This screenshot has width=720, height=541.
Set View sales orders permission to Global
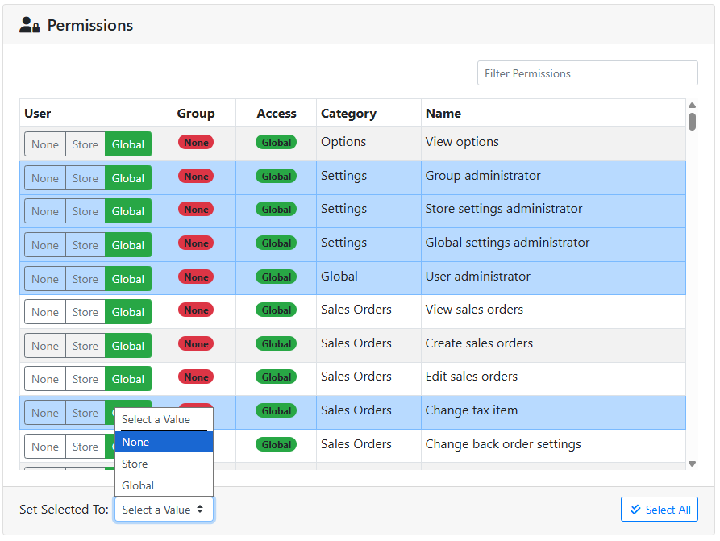coord(128,313)
